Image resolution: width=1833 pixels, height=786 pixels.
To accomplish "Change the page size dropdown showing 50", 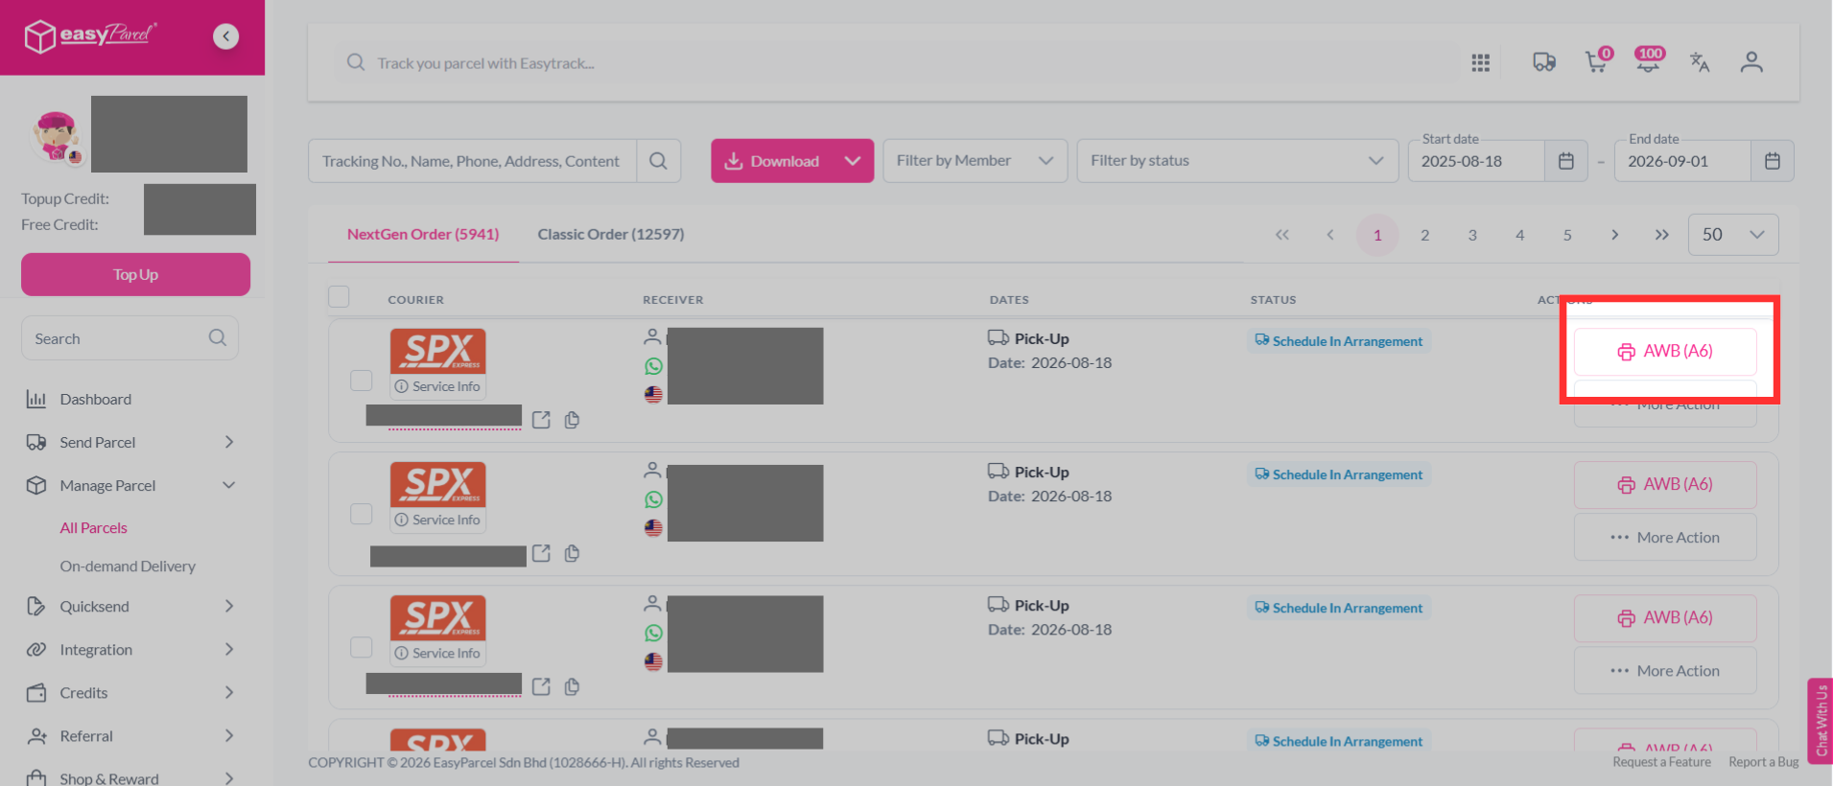I will [1733, 235].
